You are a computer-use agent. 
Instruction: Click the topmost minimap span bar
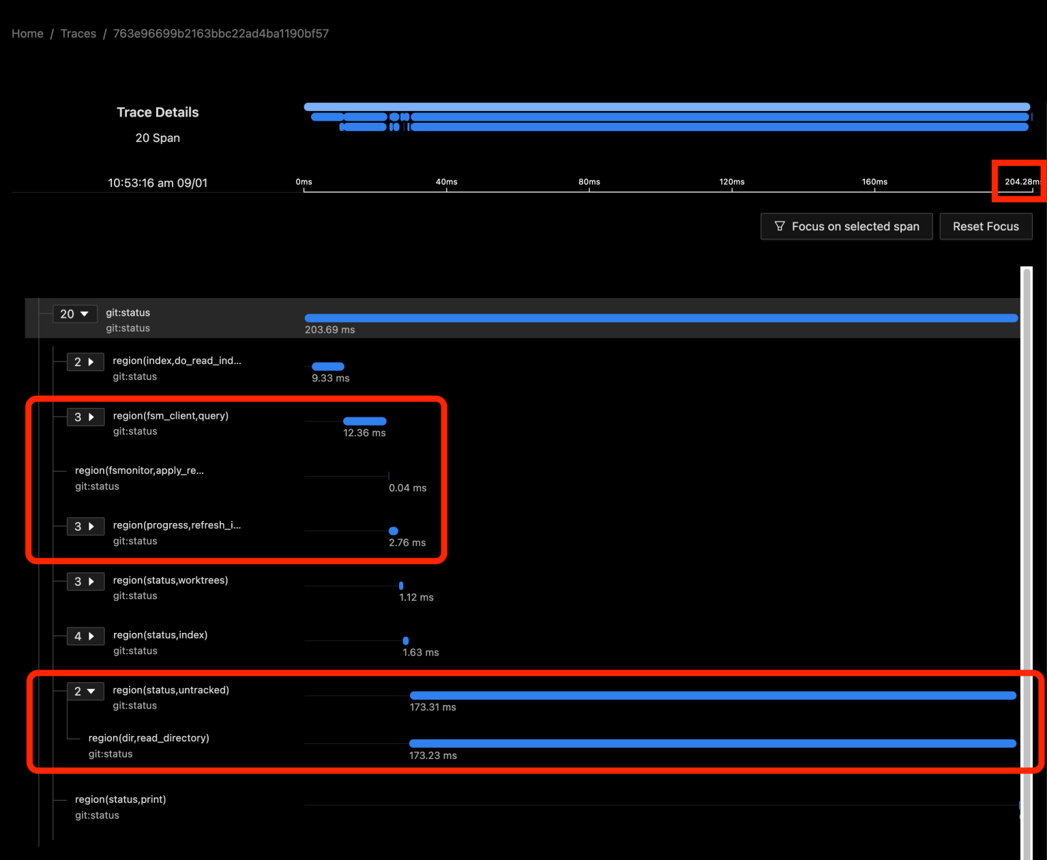tap(667, 106)
